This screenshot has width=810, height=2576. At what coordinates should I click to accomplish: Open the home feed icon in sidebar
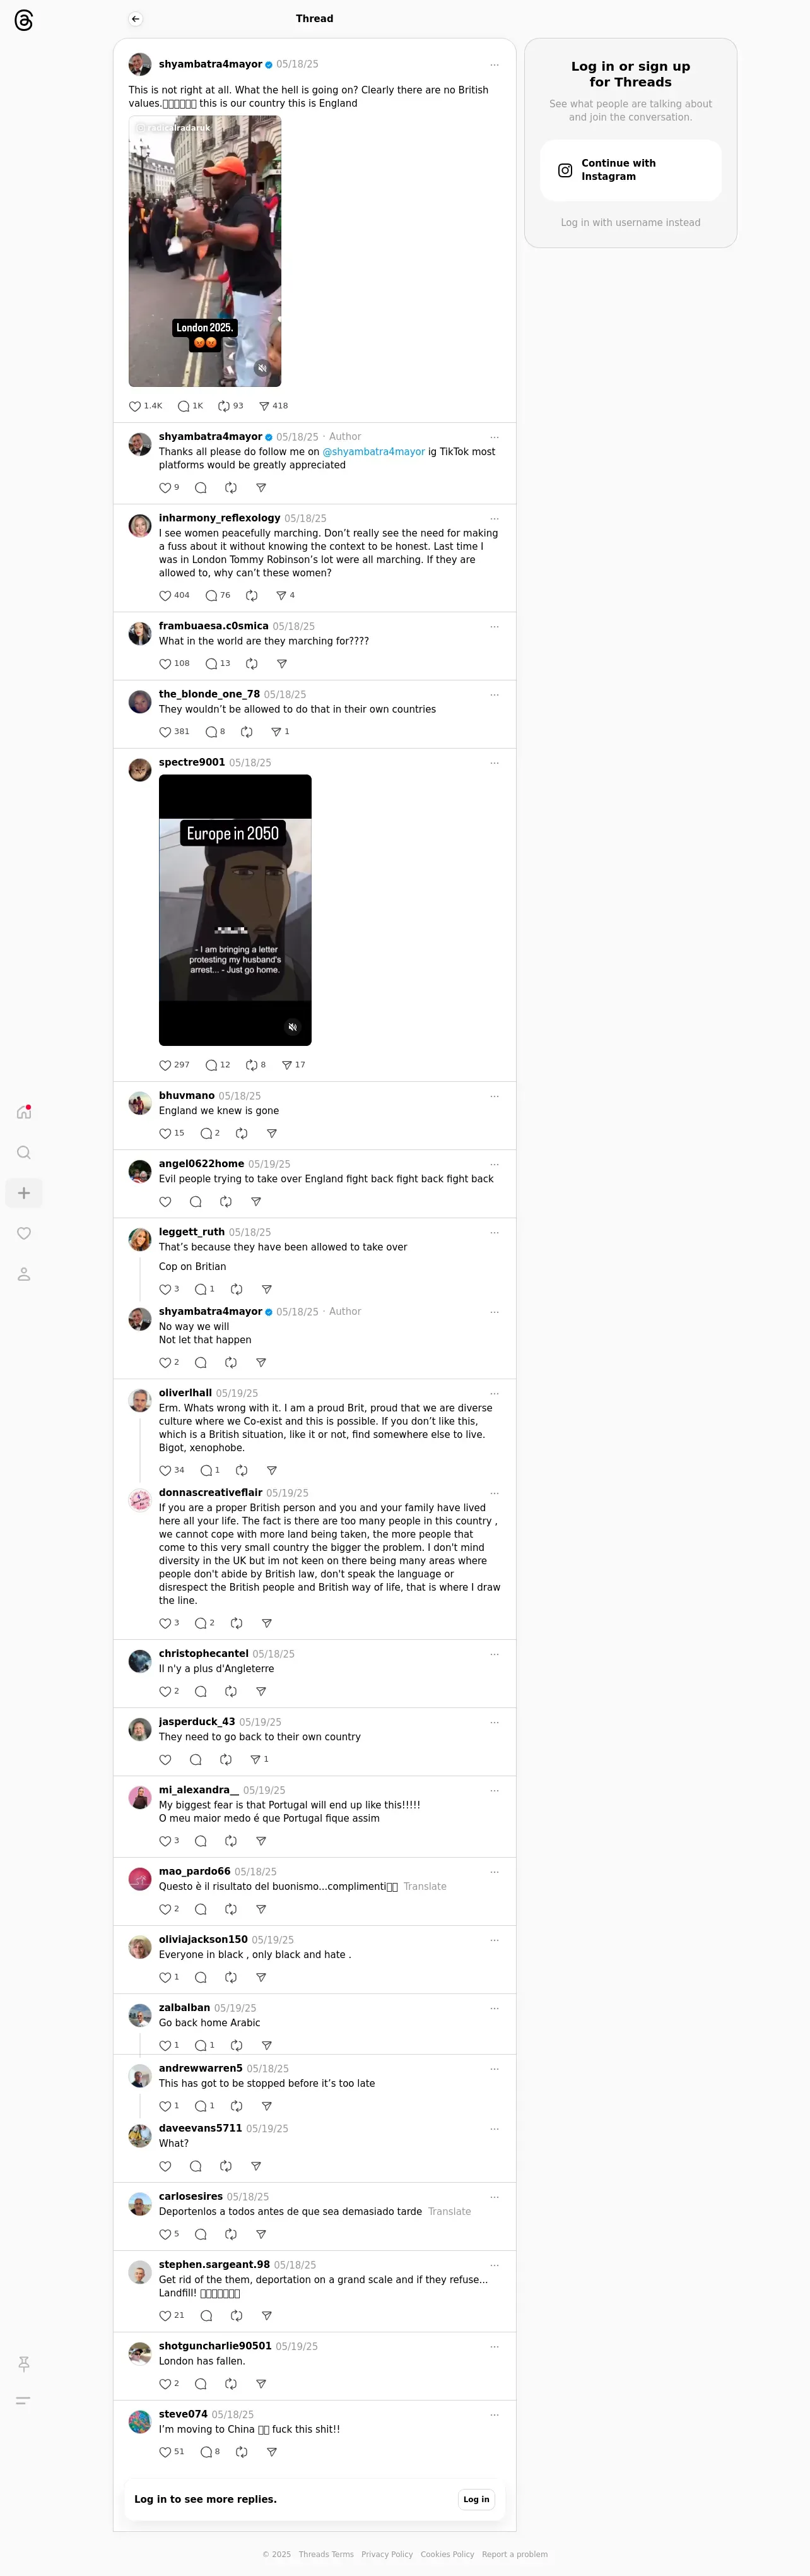click(x=24, y=1112)
